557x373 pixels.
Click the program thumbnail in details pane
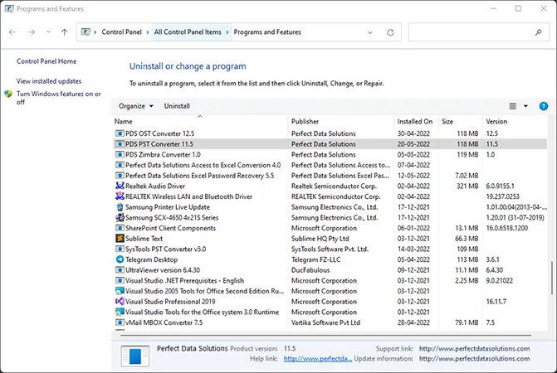coord(135,356)
